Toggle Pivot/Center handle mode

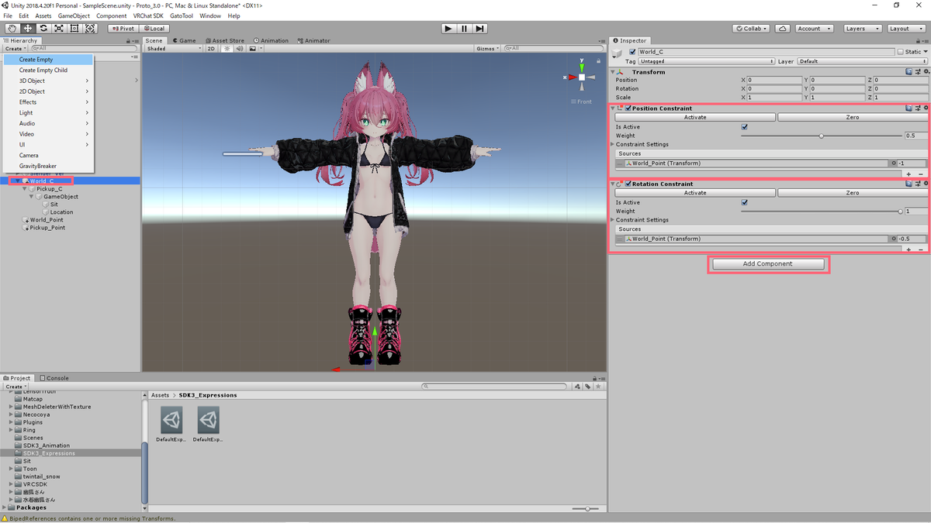[x=123, y=29]
